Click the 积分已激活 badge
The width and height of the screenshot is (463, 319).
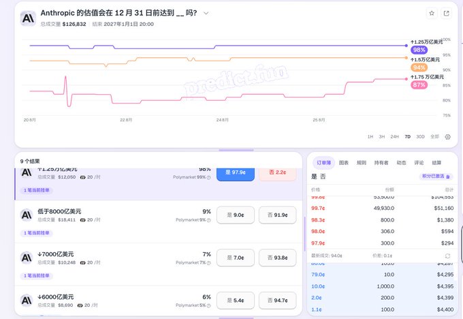coord(436,177)
